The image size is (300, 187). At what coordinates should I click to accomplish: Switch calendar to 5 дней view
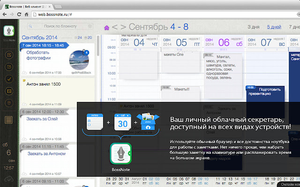[x=274, y=27]
